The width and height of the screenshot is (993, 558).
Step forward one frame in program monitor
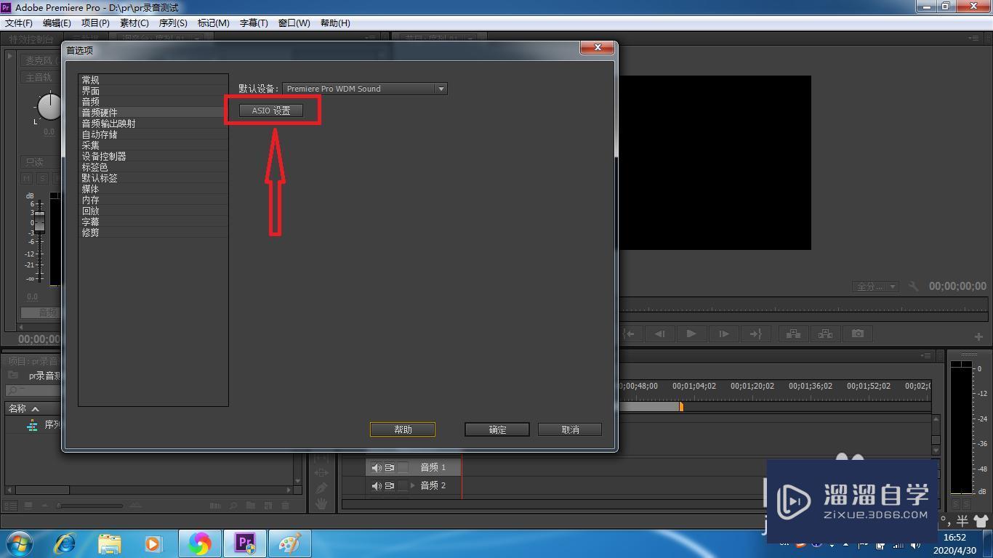[723, 333]
